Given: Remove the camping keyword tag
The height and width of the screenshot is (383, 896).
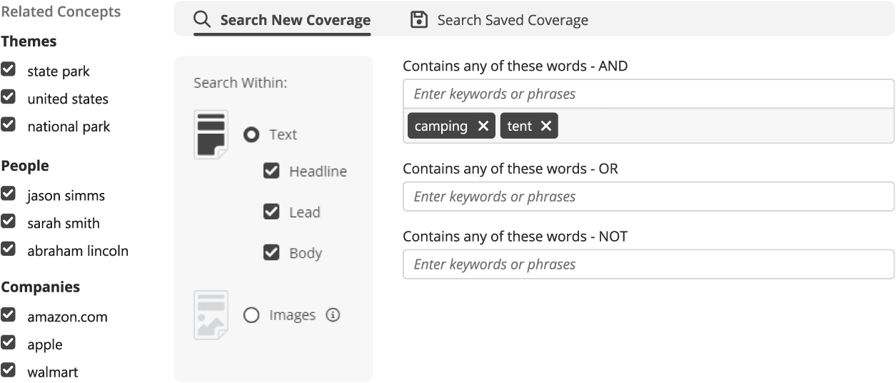Looking at the screenshot, I should (483, 126).
